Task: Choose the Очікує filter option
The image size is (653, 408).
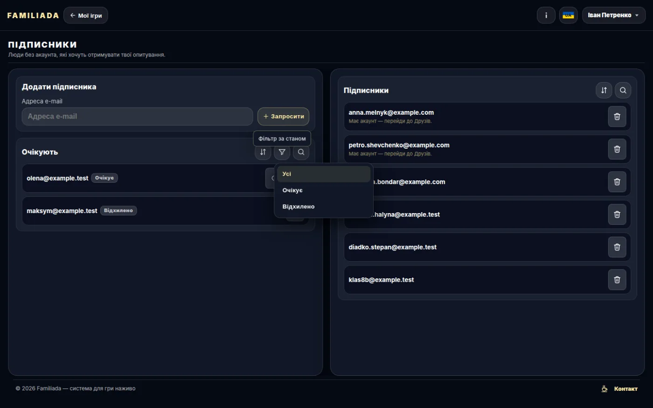Action: pyautogui.click(x=324, y=190)
